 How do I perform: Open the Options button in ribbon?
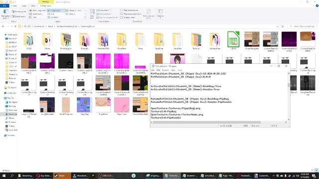point(160,14)
